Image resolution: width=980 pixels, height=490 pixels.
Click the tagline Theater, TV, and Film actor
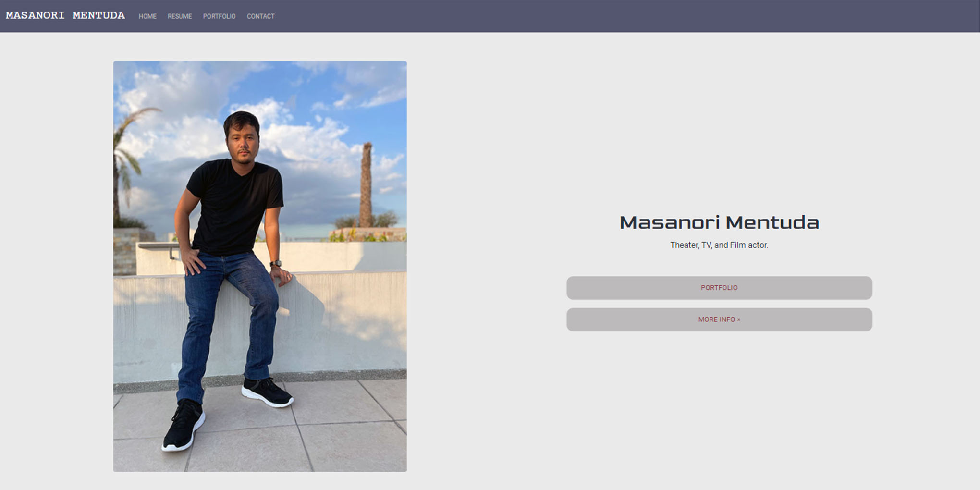click(x=719, y=245)
